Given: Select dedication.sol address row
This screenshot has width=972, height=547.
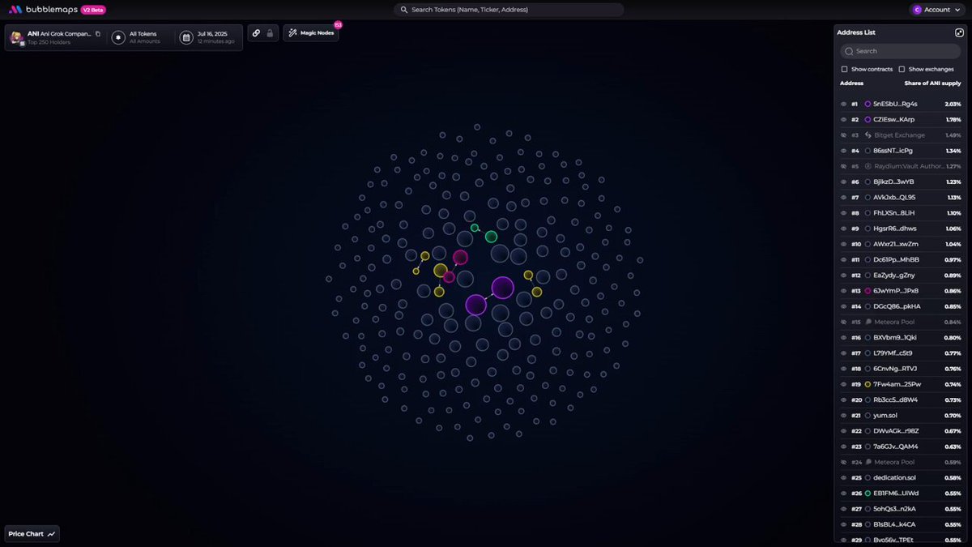Looking at the screenshot, I should (900, 477).
